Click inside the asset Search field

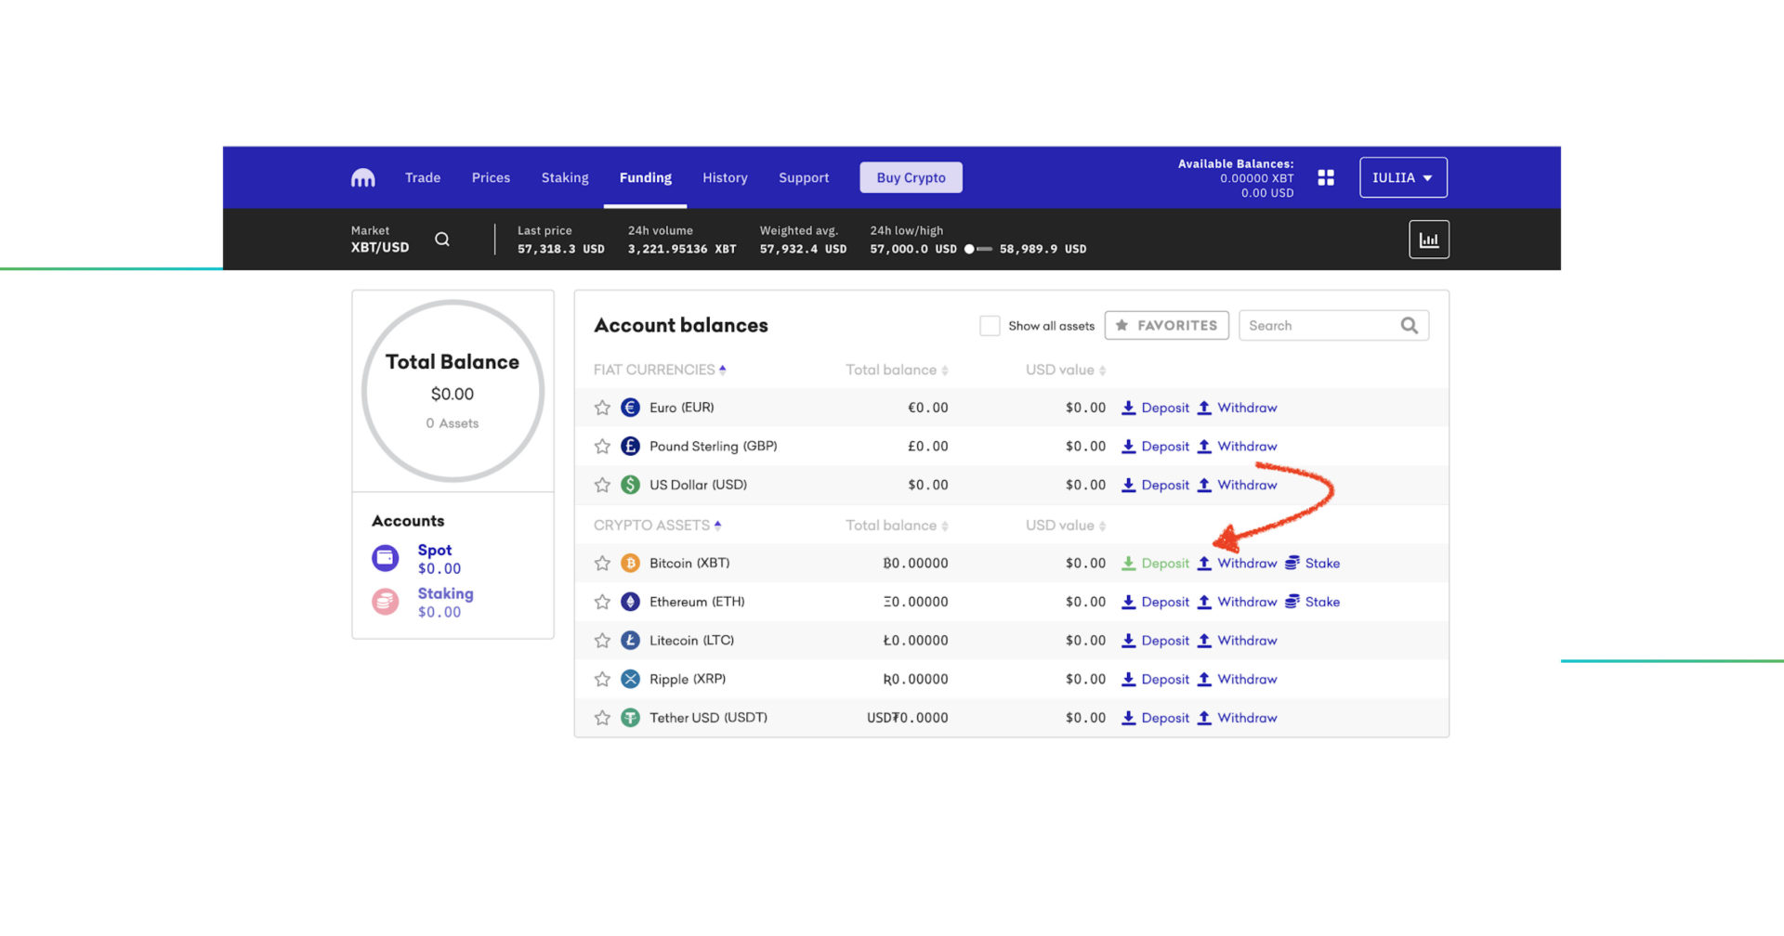click(1319, 325)
